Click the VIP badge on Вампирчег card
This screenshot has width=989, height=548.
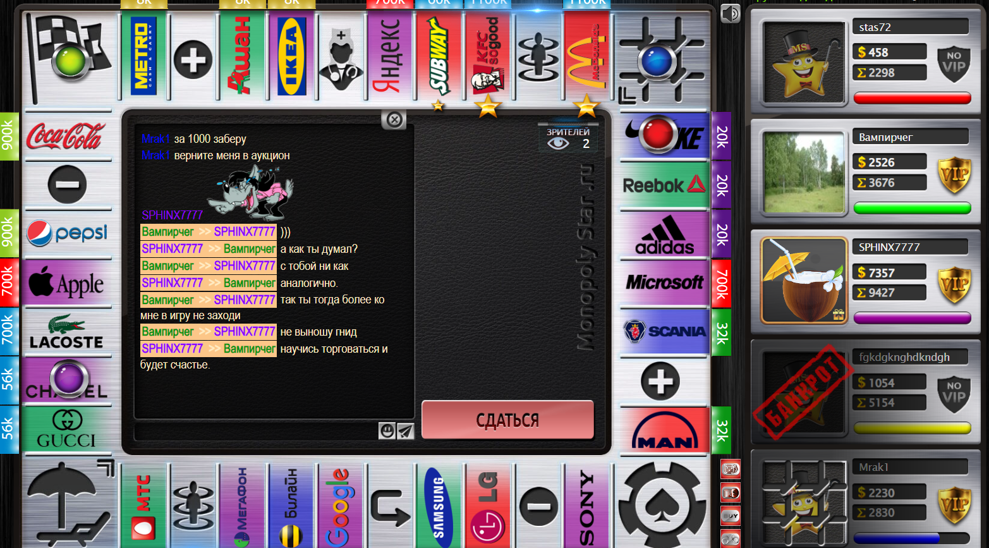click(x=954, y=175)
